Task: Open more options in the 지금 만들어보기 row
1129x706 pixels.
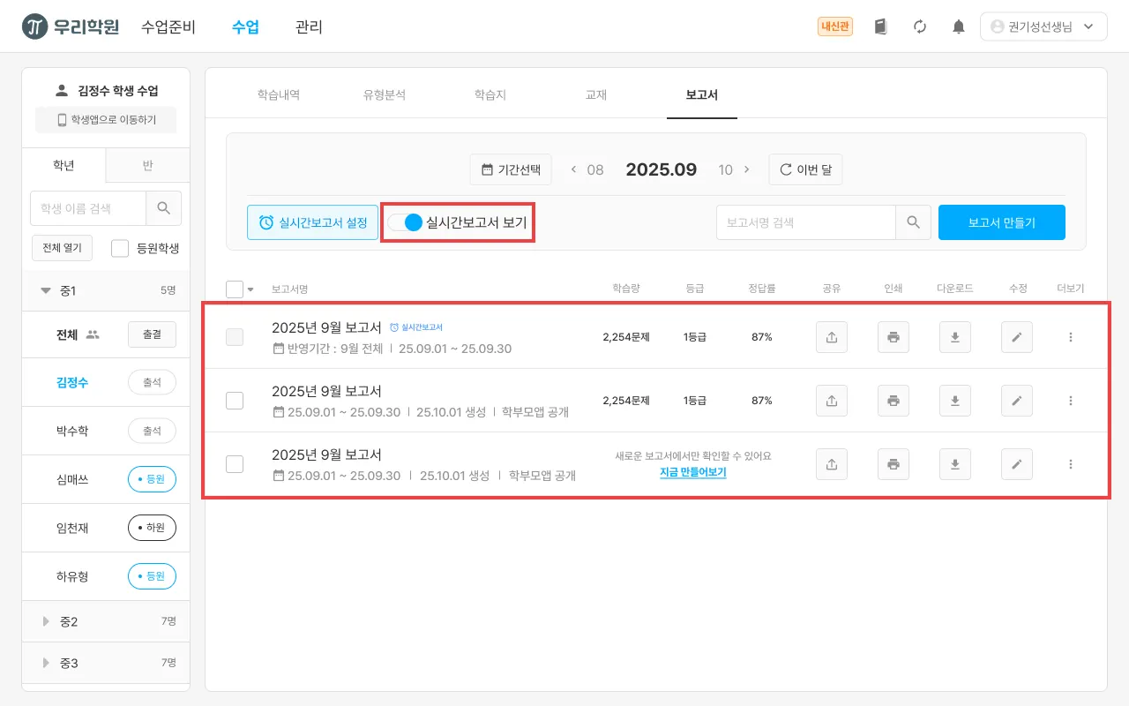Action: pos(1071,464)
